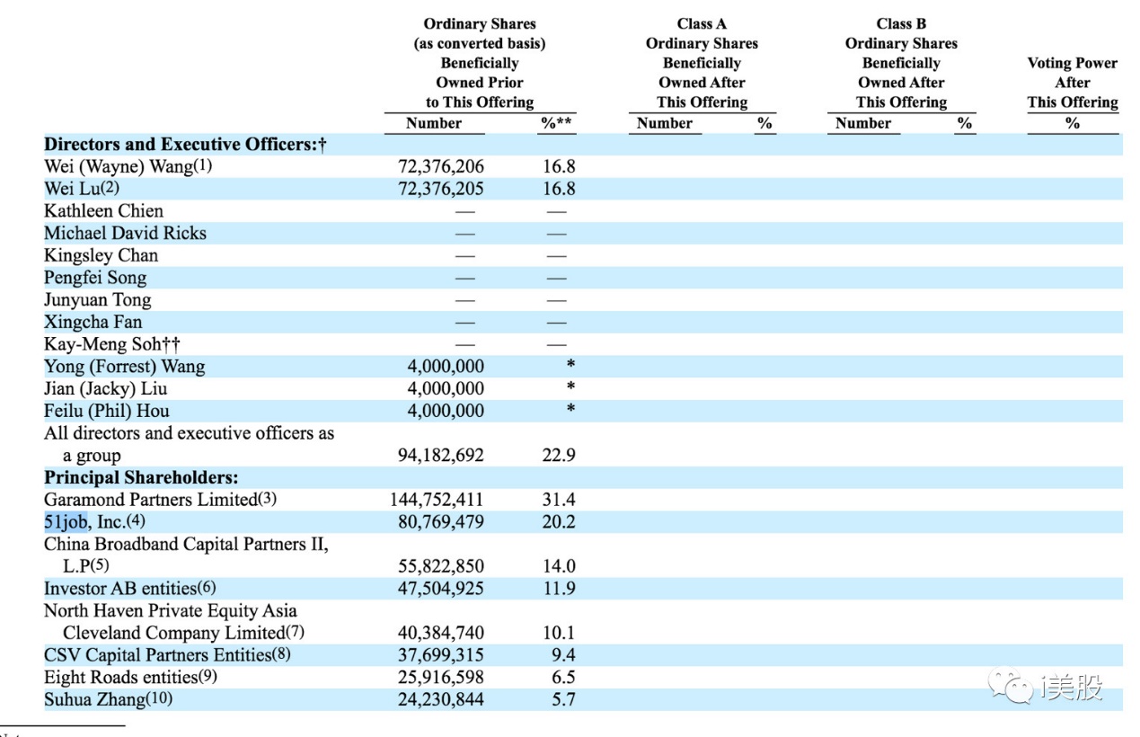Click the percentage 11.9
Viewport: 1140px width, 737px height.
(558, 589)
